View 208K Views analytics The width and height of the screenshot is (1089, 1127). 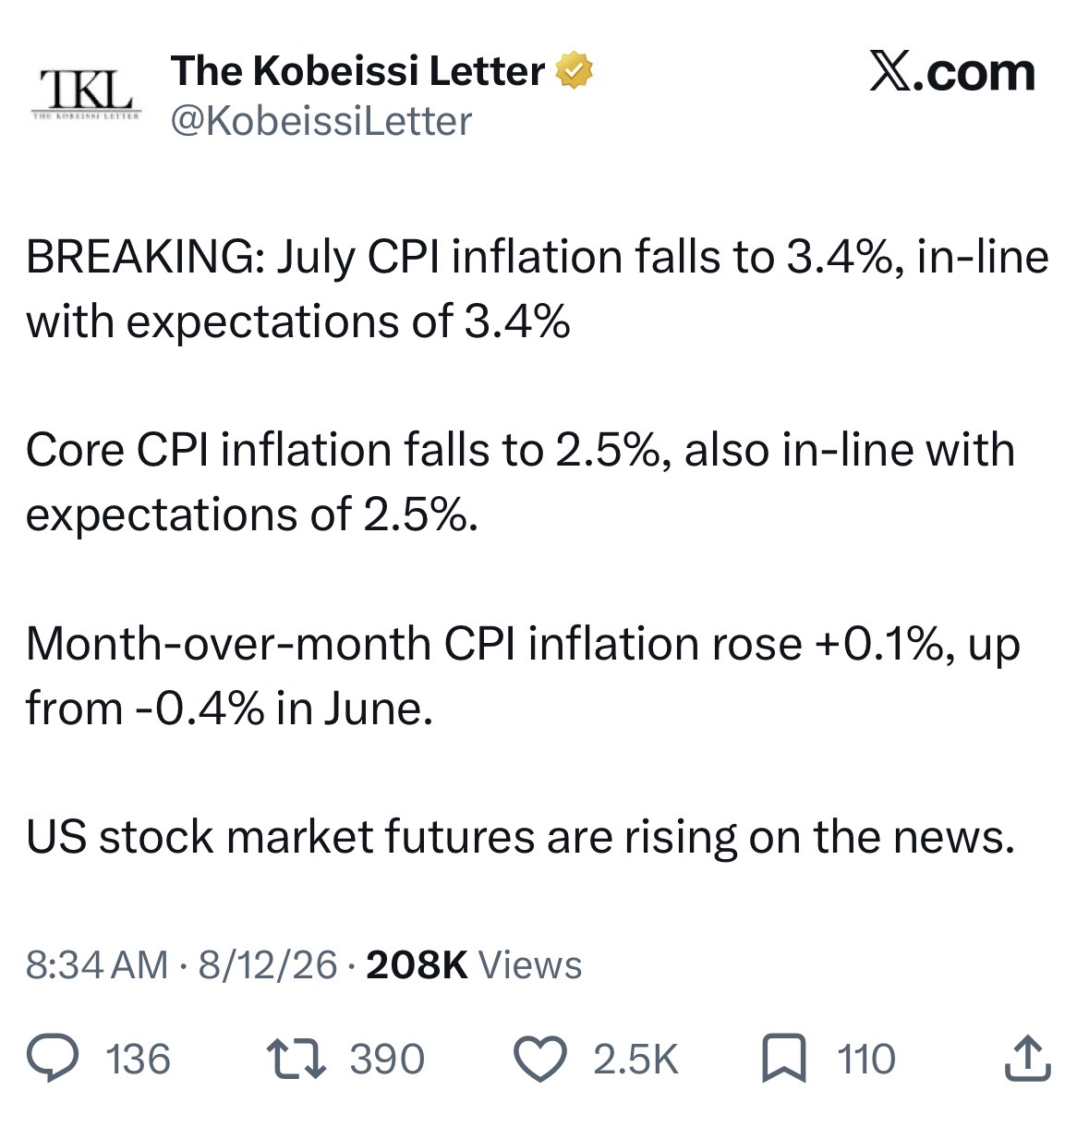click(x=474, y=965)
